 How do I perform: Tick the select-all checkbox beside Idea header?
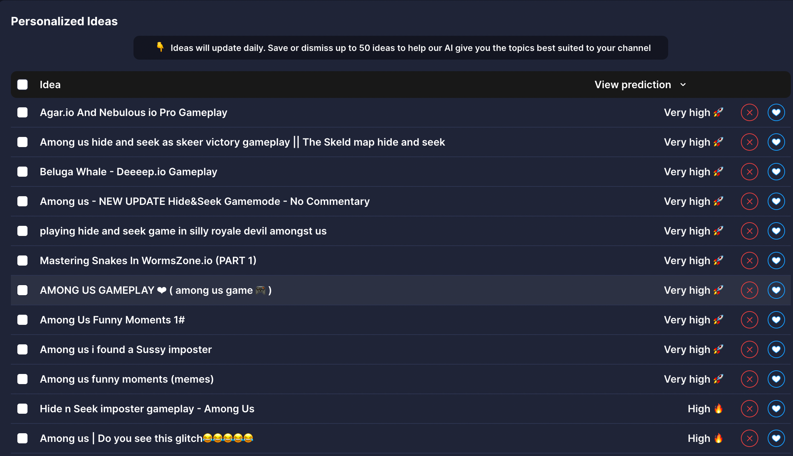click(x=22, y=85)
